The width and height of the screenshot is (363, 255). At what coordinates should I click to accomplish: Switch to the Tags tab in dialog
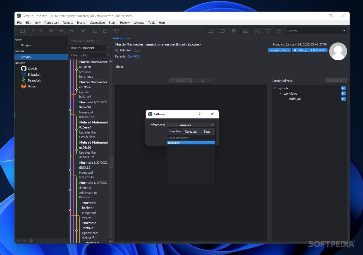(x=207, y=132)
